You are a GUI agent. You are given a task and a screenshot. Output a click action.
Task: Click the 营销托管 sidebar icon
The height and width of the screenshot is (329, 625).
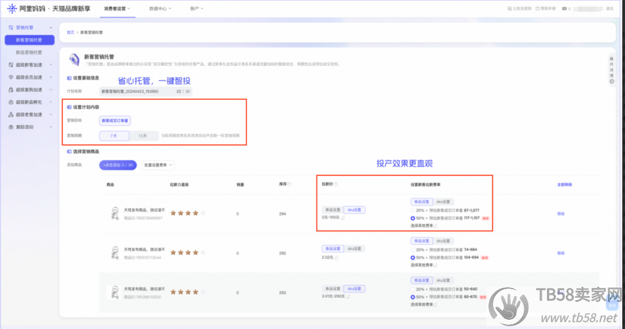11,28
